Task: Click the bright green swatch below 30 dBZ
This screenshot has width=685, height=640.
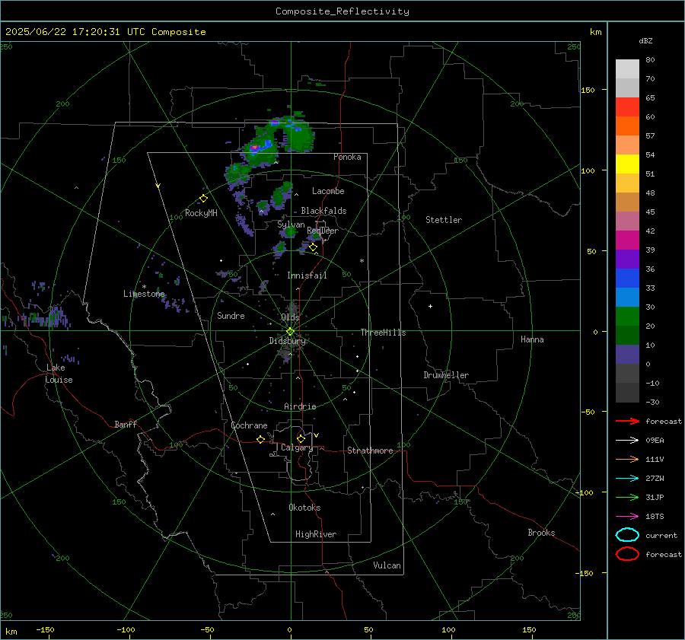Action: (x=627, y=316)
